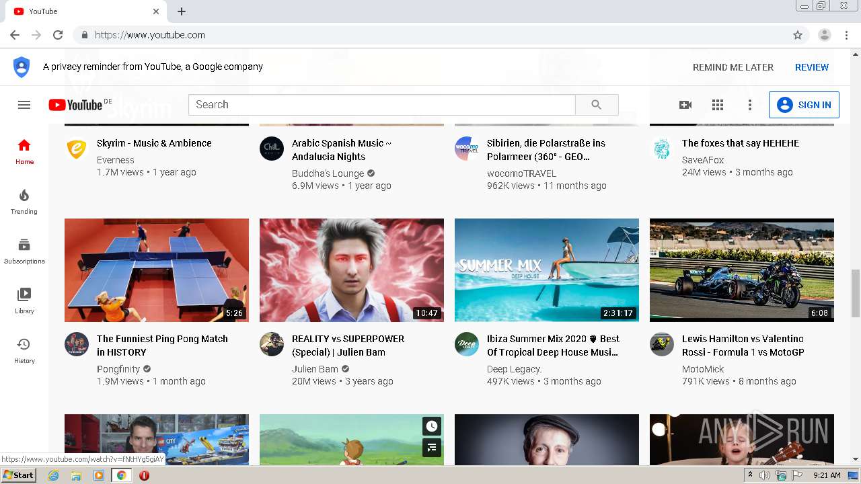Open the taskbar media player icon

(99, 475)
